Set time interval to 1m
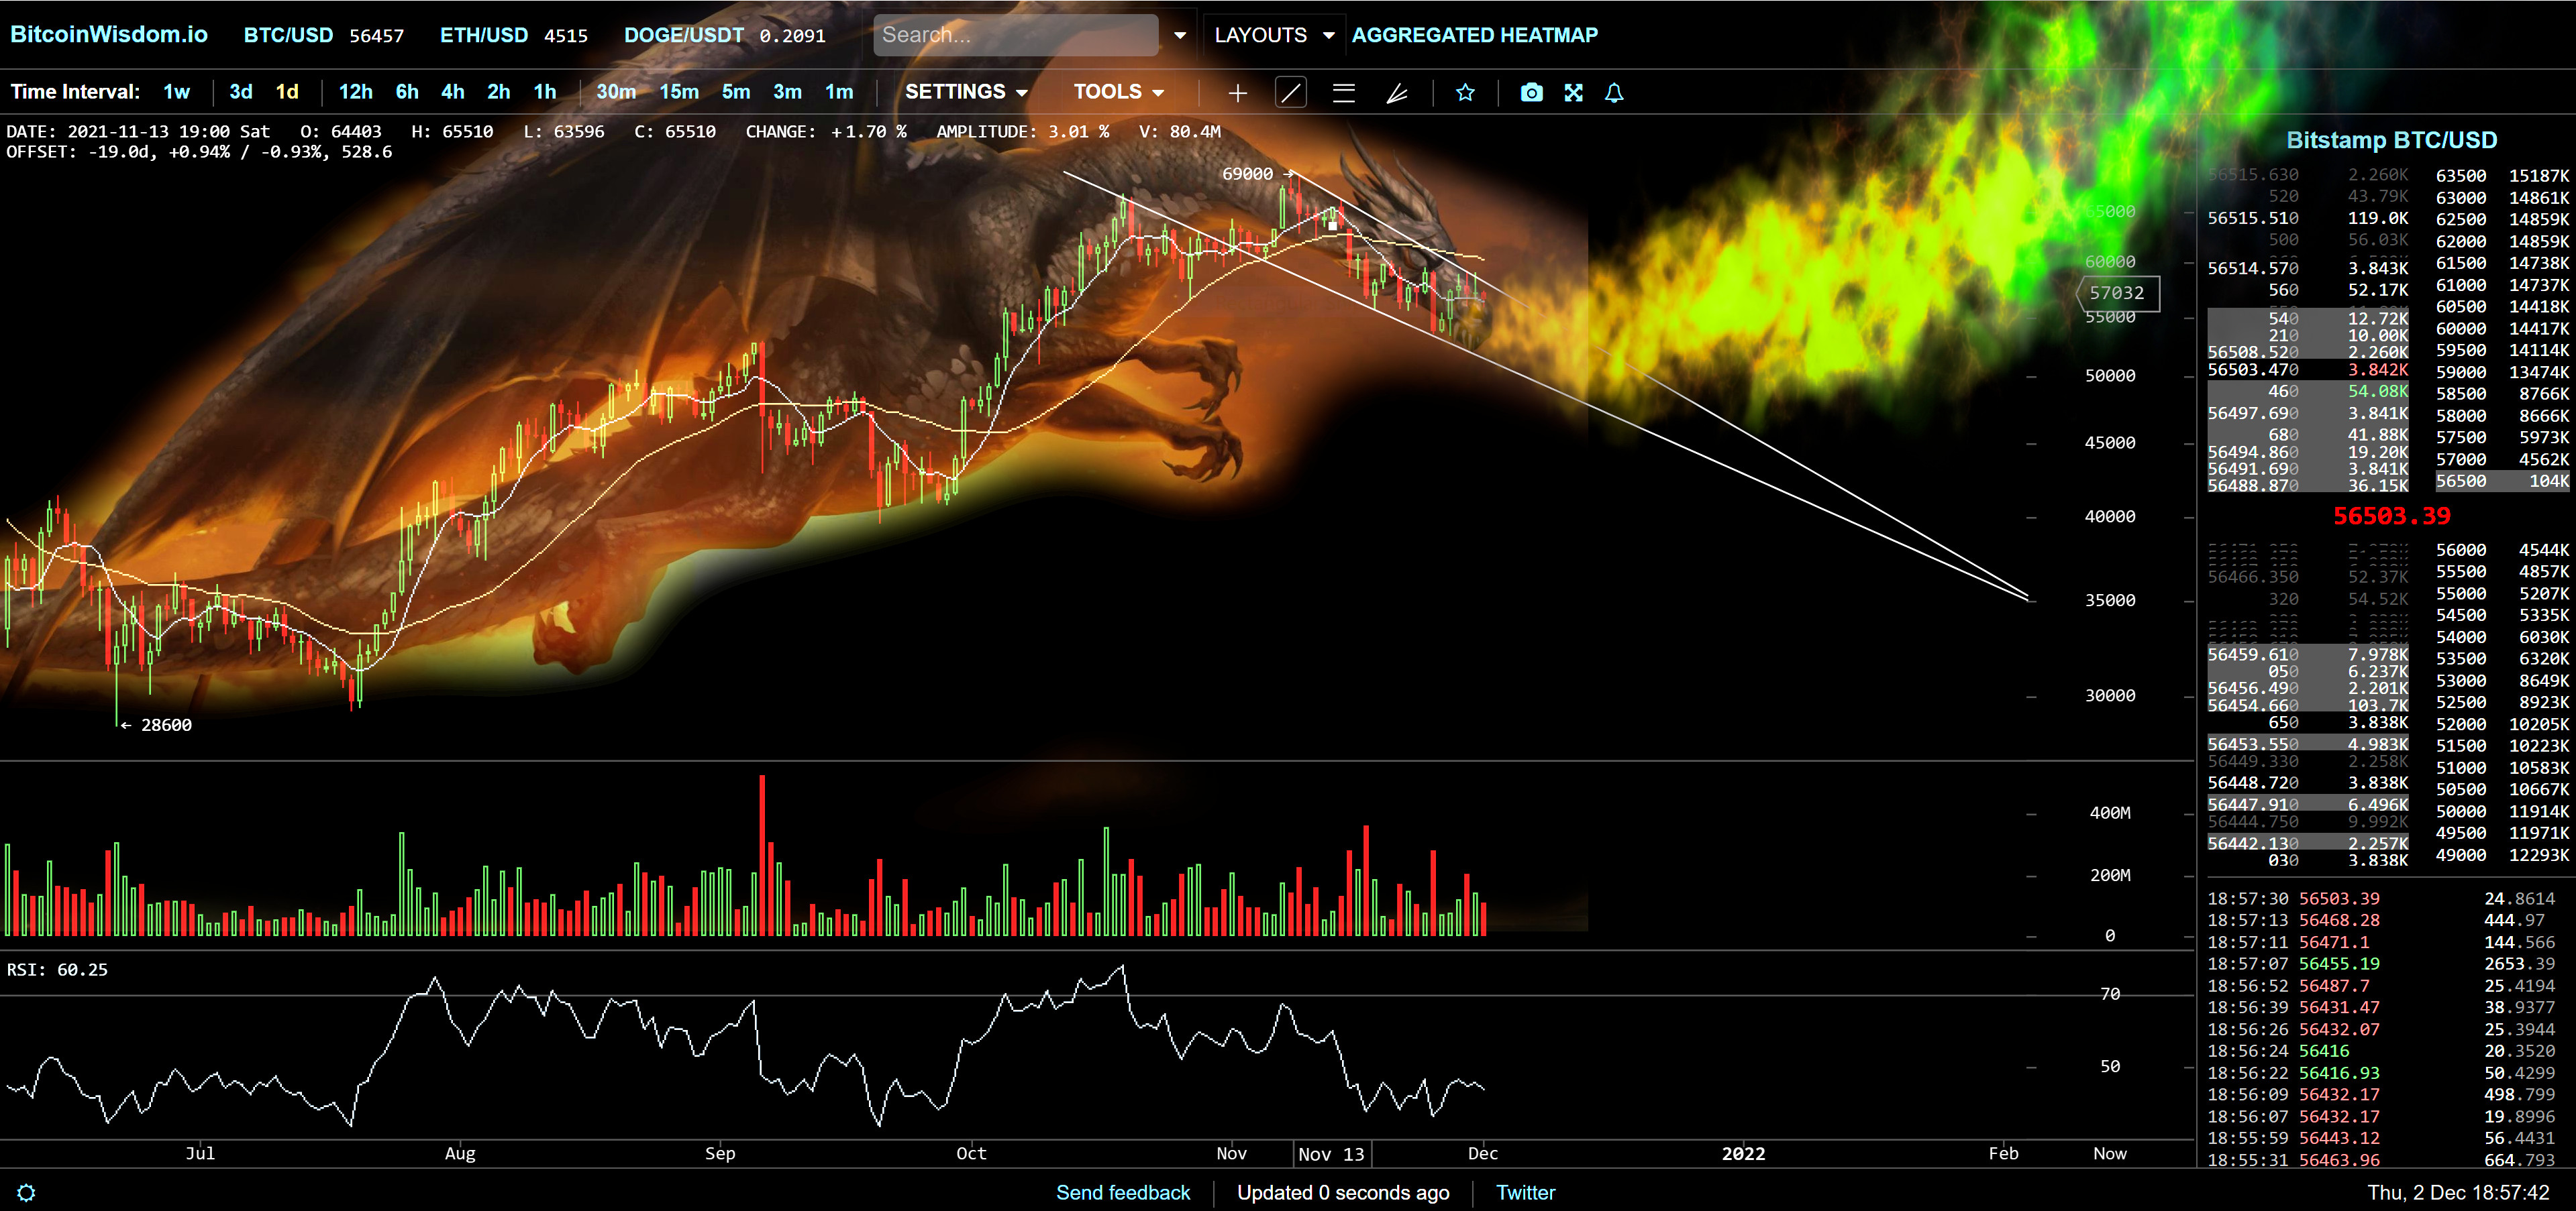 click(839, 92)
